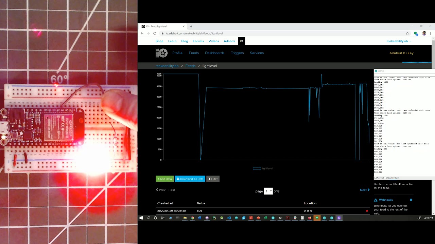Click the Created at column header
This screenshot has width=435, height=244.
click(x=165, y=203)
